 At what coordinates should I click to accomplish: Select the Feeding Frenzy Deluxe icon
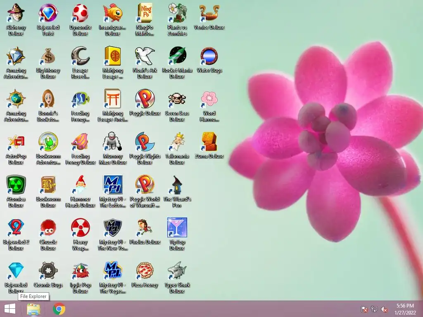(81, 142)
